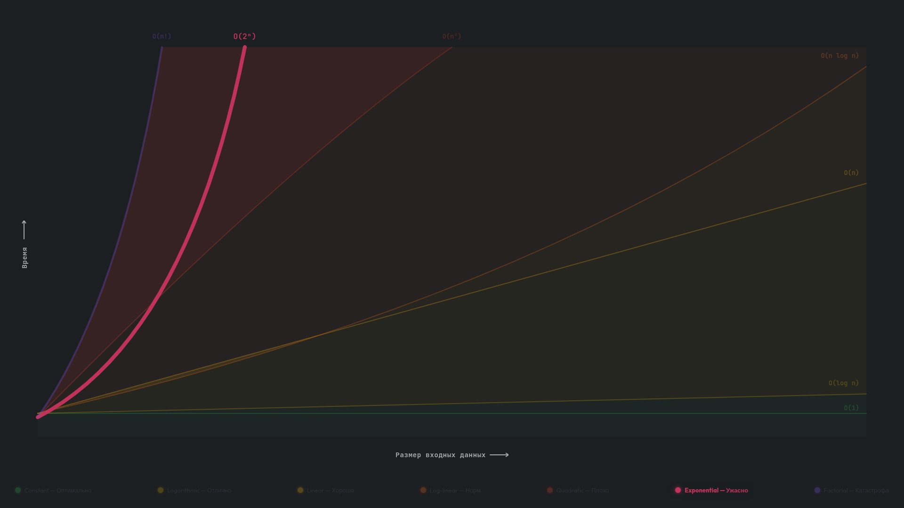
Task: Click the O(n log n) curve label
Action: coord(839,56)
